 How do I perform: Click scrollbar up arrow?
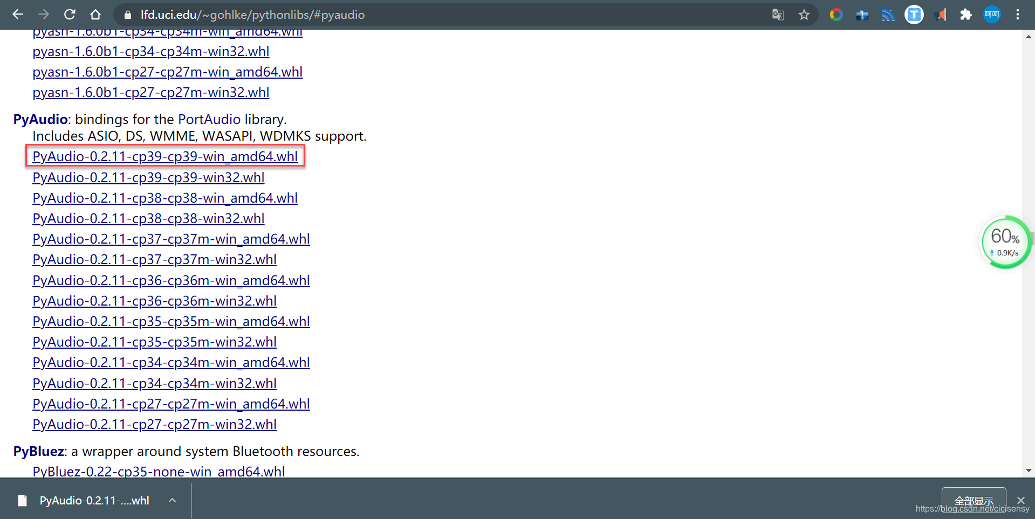[1029, 37]
